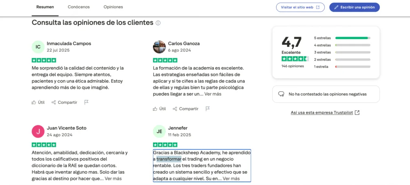This screenshot has height=185, width=410.
Task: Open Inmaculada Campos reviewer name
Action: (69, 44)
